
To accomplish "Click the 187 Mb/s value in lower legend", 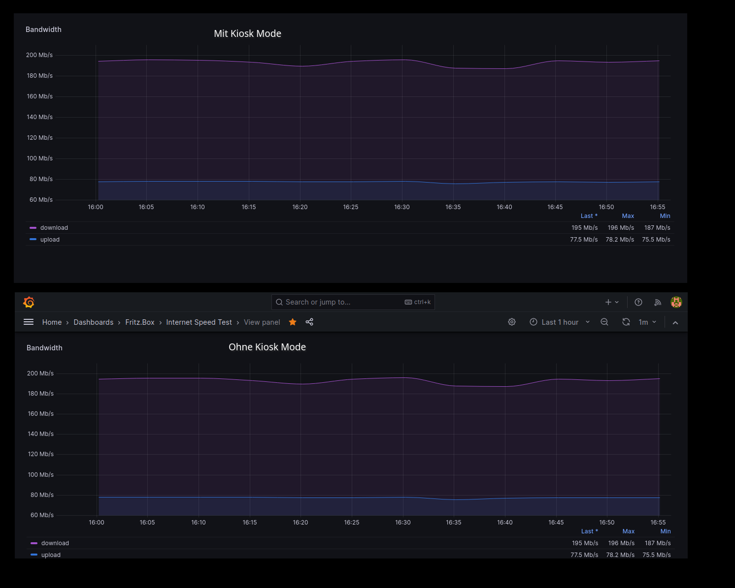I will [x=658, y=543].
